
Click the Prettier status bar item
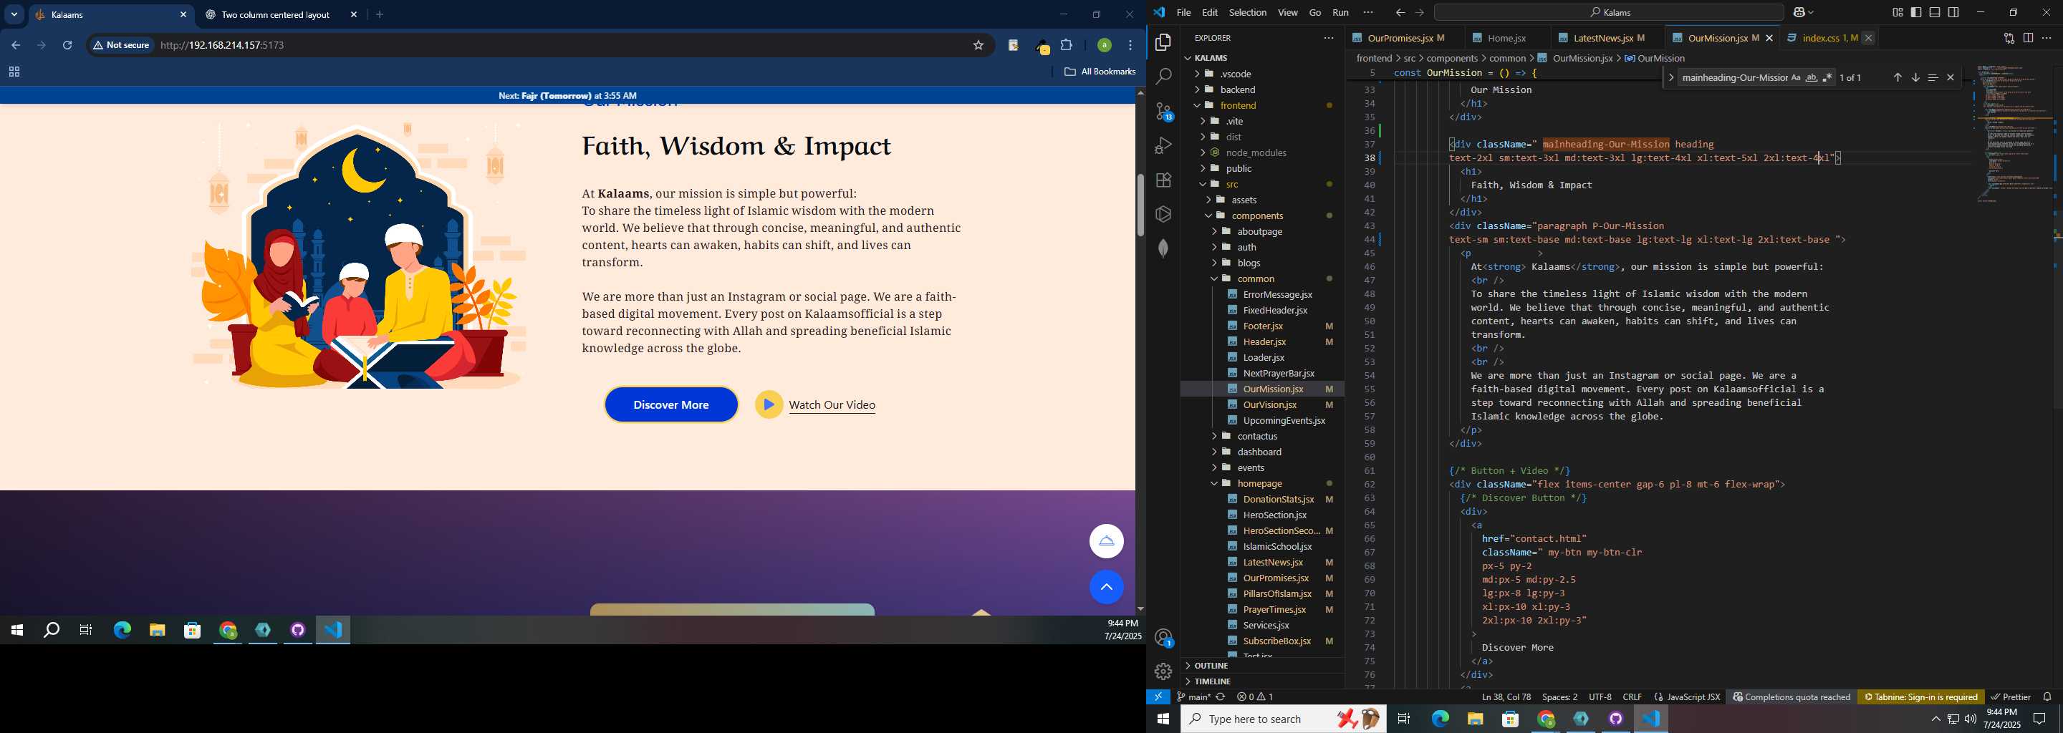pos(2011,697)
